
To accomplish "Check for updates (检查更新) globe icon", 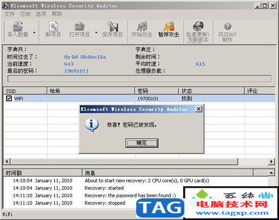I will (198, 32).
